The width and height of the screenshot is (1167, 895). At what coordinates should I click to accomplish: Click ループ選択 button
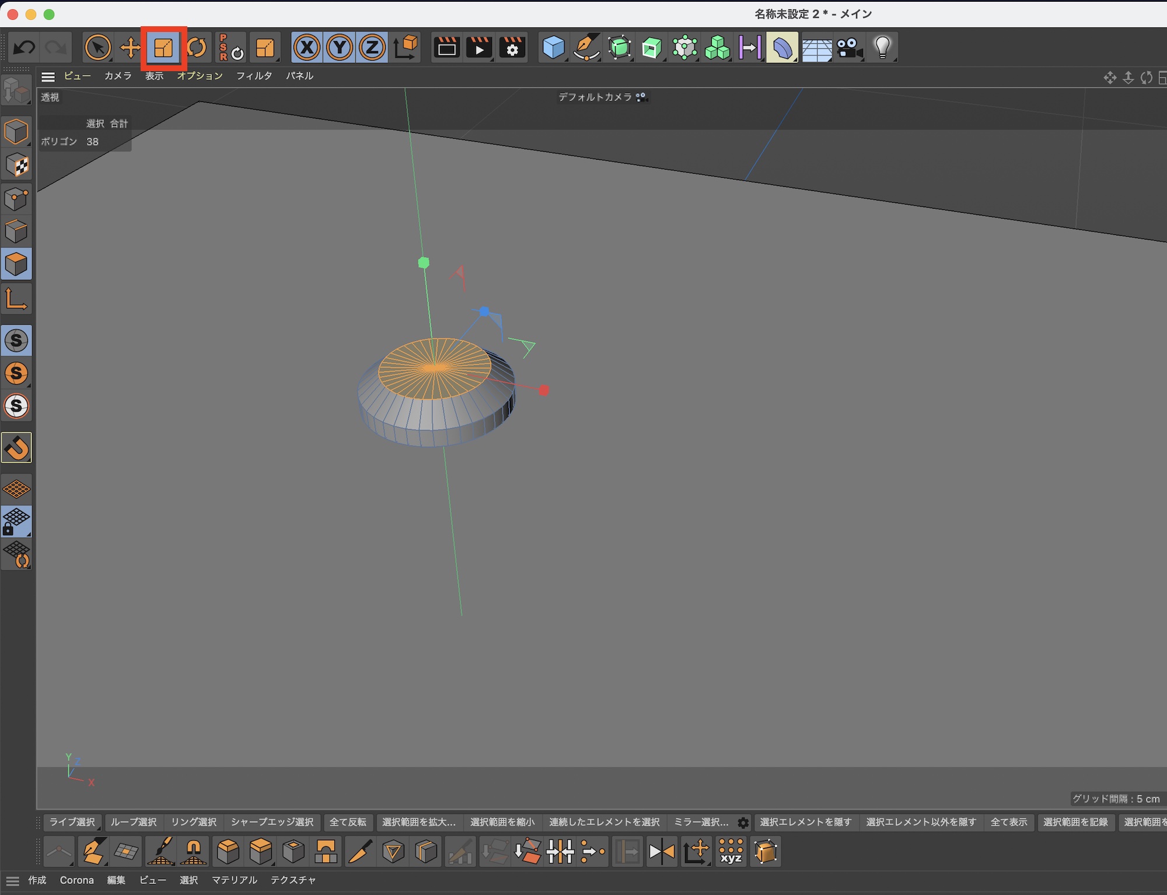click(134, 822)
